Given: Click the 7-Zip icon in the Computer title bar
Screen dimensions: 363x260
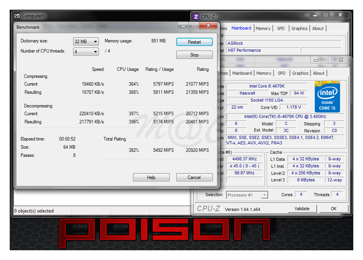Looking at the screenshot, I should [17, 16].
